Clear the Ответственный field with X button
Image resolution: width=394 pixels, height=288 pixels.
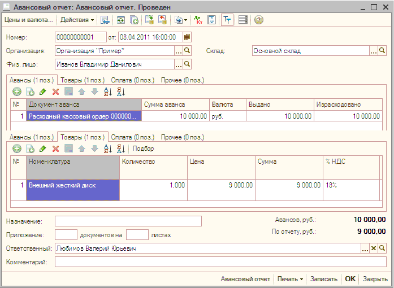pyautogui.click(x=373, y=248)
